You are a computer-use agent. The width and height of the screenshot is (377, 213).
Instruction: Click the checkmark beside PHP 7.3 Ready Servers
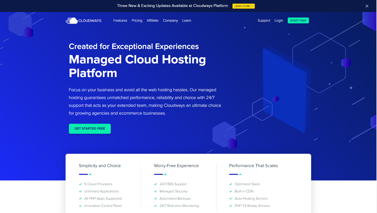pos(231,206)
